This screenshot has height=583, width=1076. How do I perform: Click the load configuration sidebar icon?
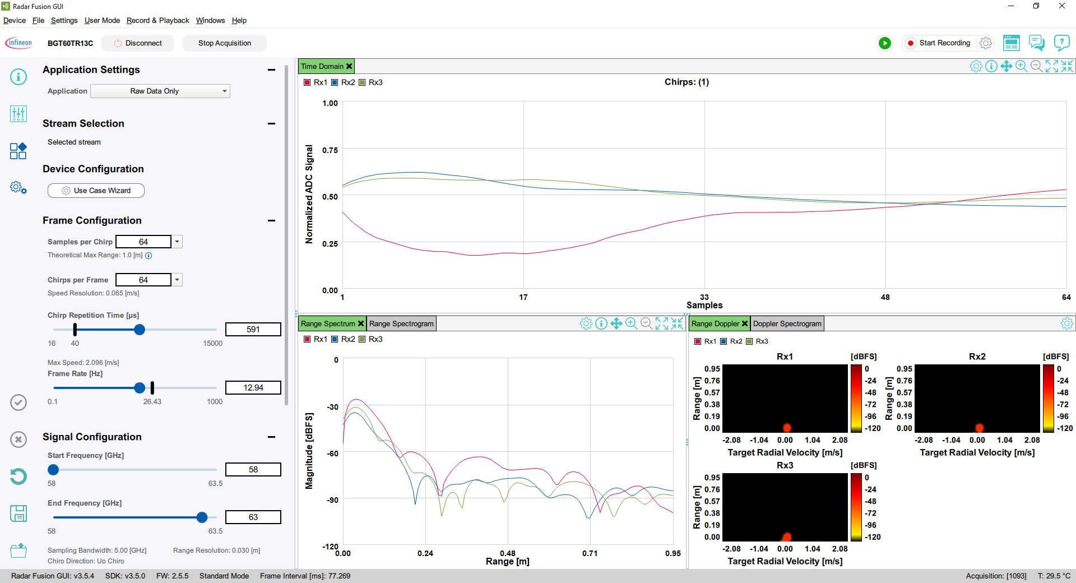tap(18, 550)
